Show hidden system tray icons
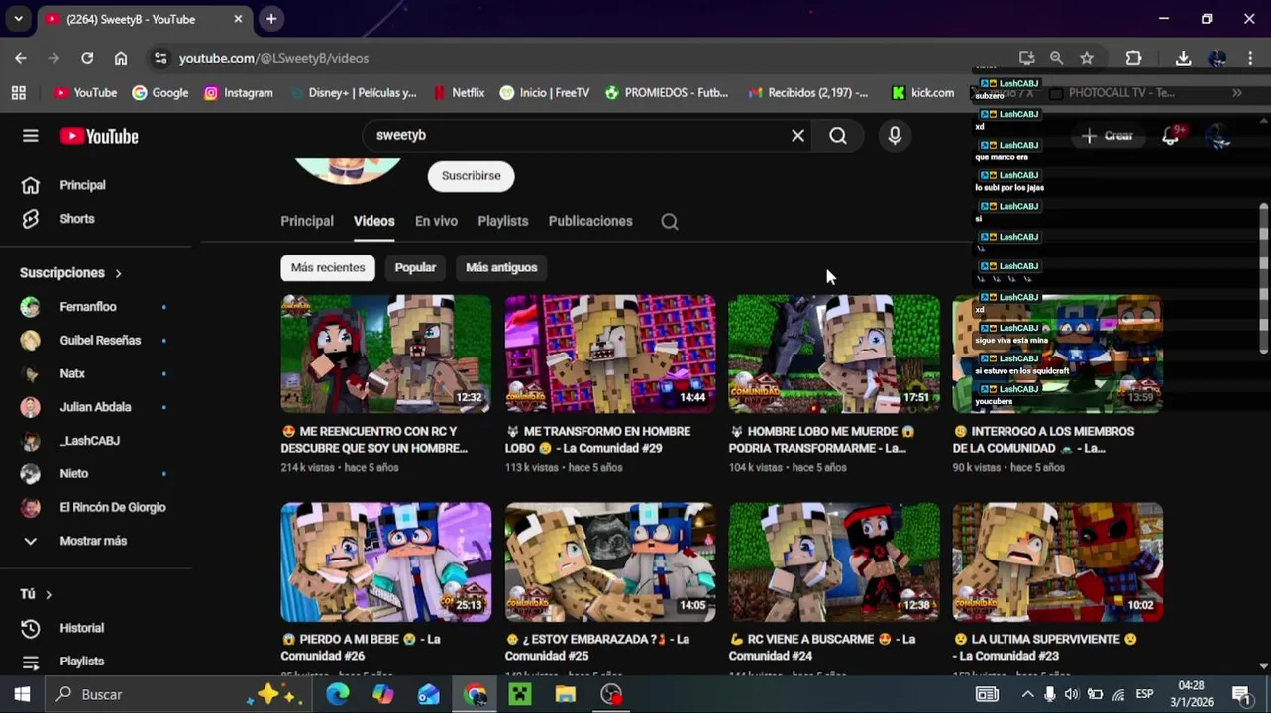Image resolution: width=1271 pixels, height=713 pixels. pos(1027,694)
